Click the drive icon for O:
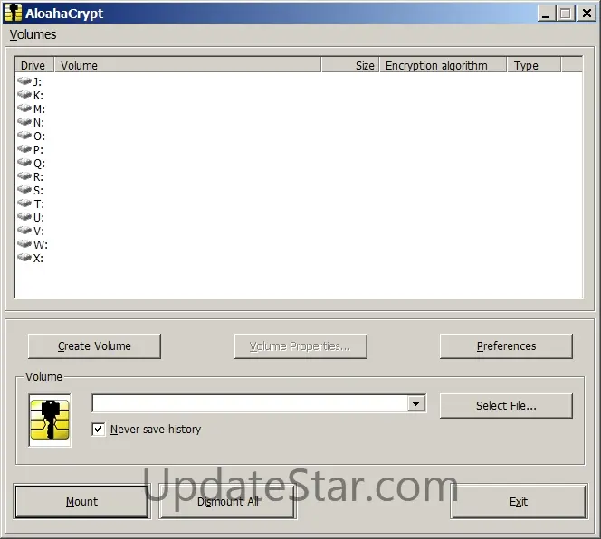 coord(24,136)
